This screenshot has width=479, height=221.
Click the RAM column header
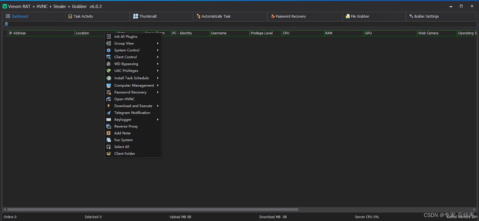point(344,33)
